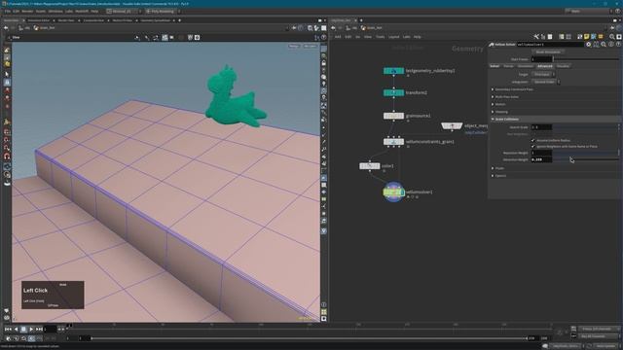Open the Render menu
This screenshot has height=350, width=623.
point(27,11)
